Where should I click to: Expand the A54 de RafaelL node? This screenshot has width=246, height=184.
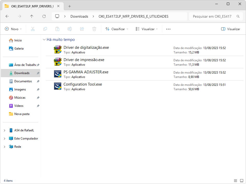click(x=5, y=130)
